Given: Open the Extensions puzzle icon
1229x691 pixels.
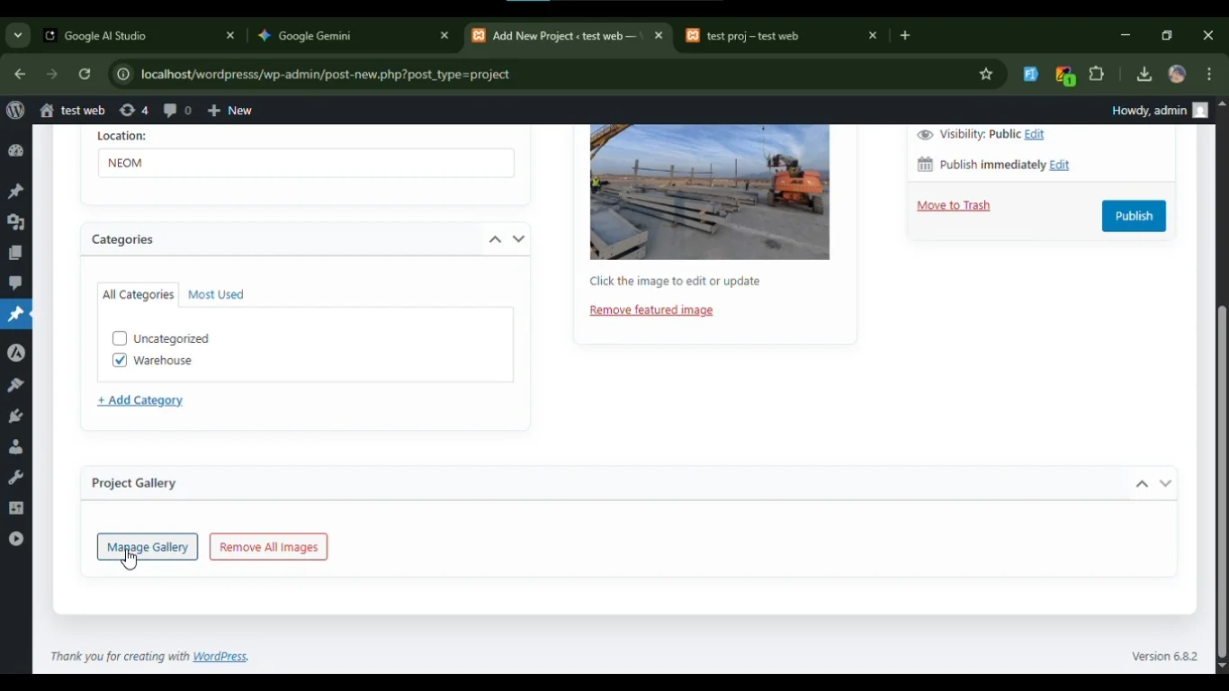Looking at the screenshot, I should click(x=1097, y=75).
